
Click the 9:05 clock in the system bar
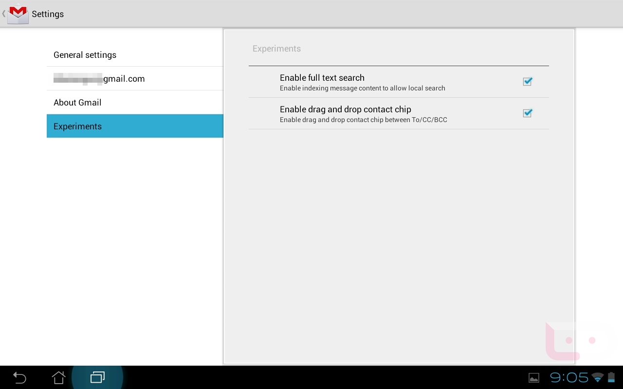coord(569,377)
